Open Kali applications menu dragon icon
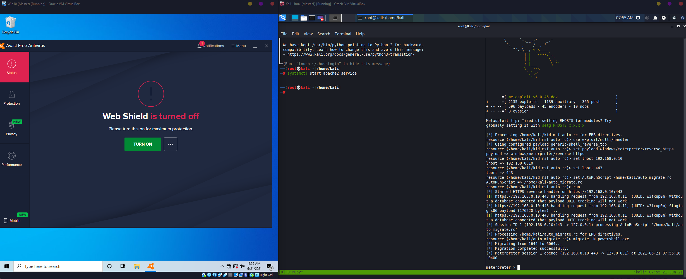Viewport: 686px width, 279px height. tap(283, 18)
